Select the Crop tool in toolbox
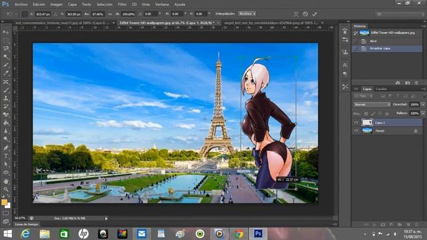The image size is (427, 240). click(6, 65)
